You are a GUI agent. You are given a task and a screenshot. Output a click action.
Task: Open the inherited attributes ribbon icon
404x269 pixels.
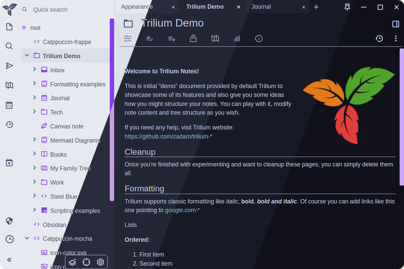click(x=172, y=38)
